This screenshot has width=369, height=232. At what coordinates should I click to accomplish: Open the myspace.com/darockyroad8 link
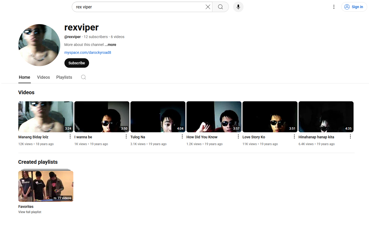click(x=88, y=52)
